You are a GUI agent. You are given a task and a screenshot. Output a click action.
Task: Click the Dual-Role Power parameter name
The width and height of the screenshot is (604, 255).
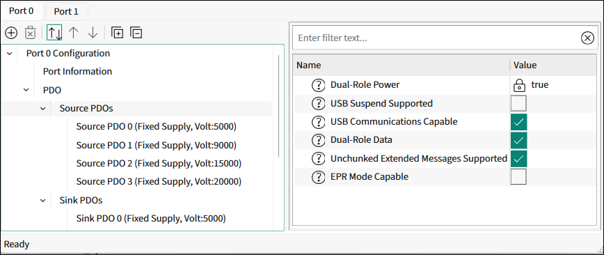pyautogui.click(x=365, y=85)
